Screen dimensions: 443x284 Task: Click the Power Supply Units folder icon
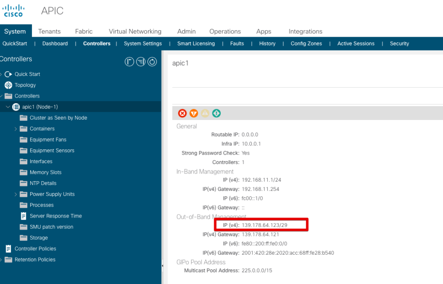pos(23,194)
